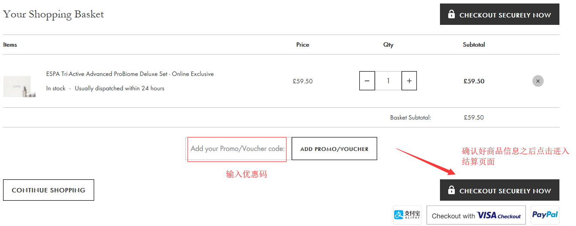Viewport: 576px width, 226px height.
Task: Click the Your Shopping Basket heading
Action: pyautogui.click(x=54, y=14)
